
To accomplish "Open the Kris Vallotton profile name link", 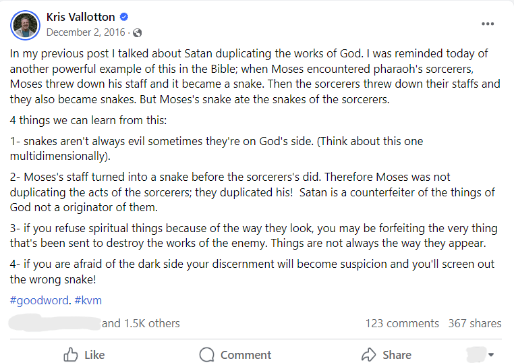I will click(x=80, y=18).
